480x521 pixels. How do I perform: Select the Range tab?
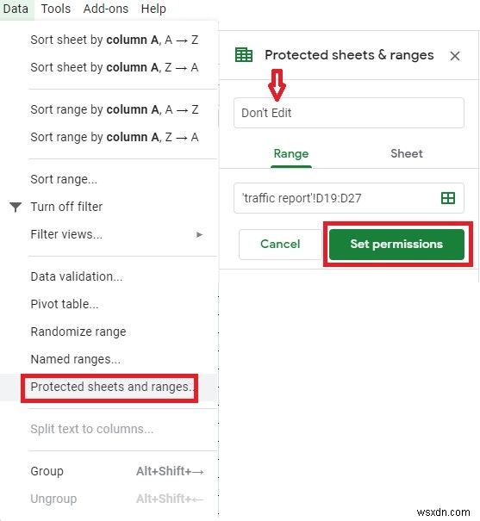point(291,153)
